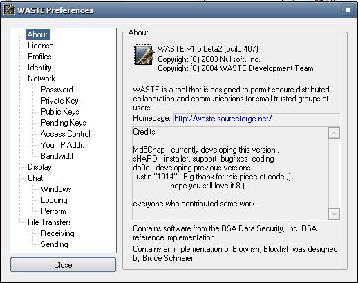Open Receiving file transfer settings
The width and height of the screenshot is (358, 283).
click(x=57, y=233)
